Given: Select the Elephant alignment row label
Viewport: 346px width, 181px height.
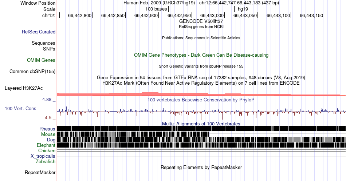Looking at the screenshot, I should [46, 145].
